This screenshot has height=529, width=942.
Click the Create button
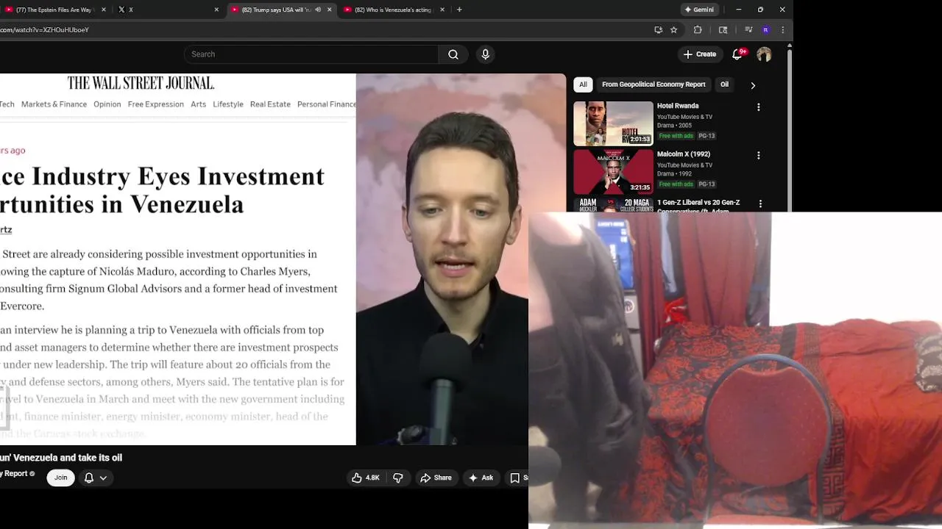699,54
